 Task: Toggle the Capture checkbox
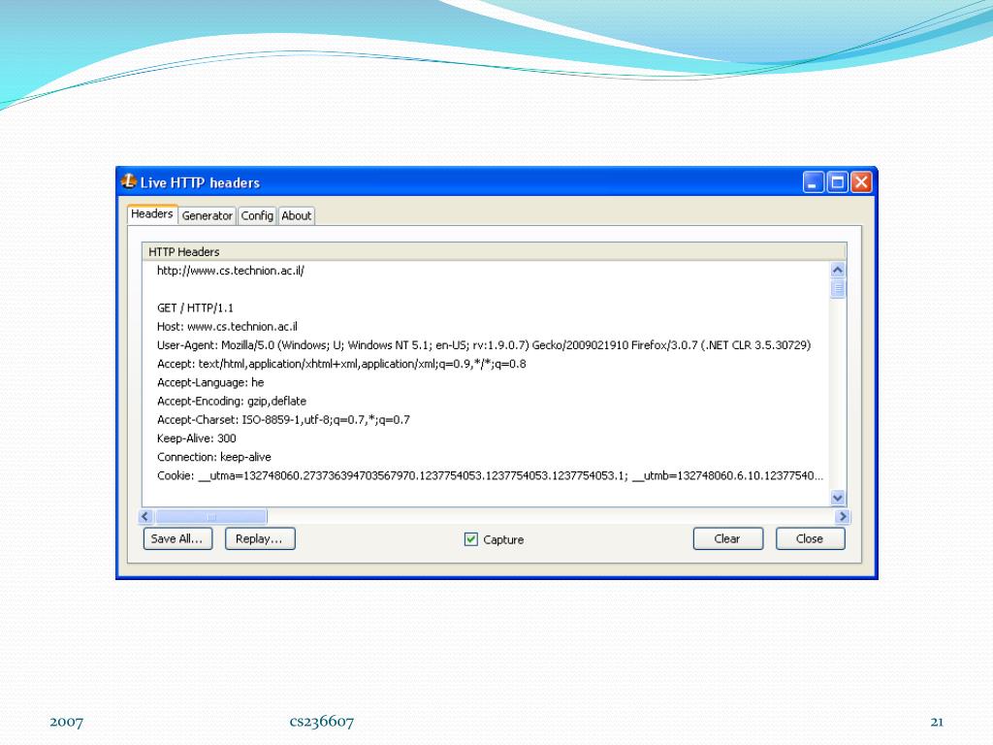tap(471, 539)
